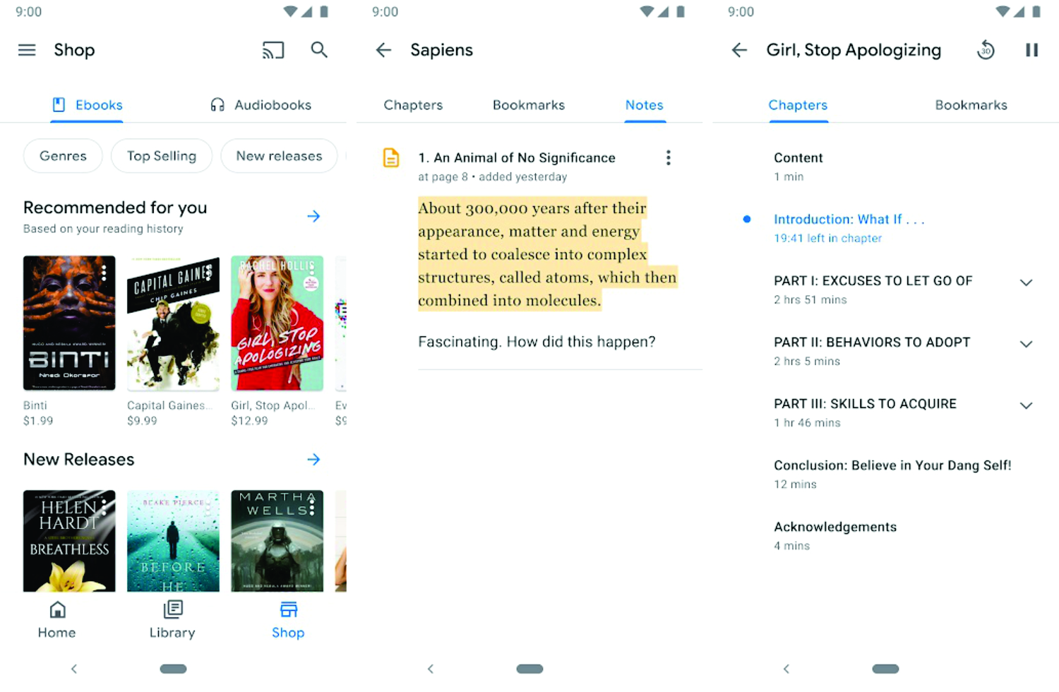Switch to the Ebooks tab
Screen dimensions: 1059x692
pos(88,105)
